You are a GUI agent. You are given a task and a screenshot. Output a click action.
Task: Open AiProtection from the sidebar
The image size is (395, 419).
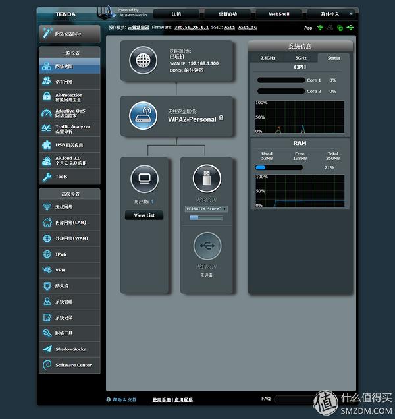point(69,98)
